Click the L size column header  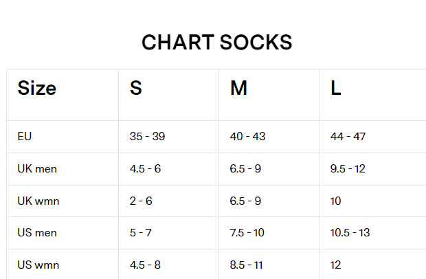click(x=336, y=89)
